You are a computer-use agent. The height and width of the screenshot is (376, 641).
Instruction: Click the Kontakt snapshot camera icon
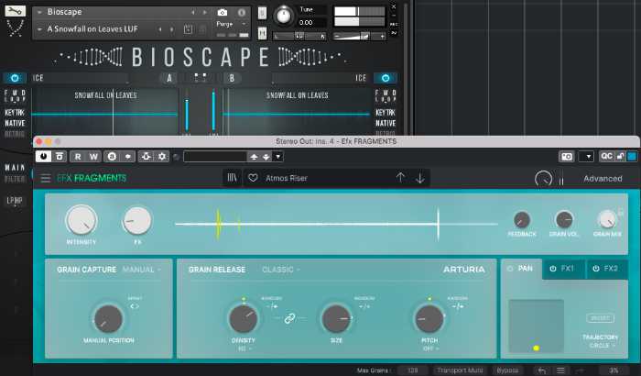coord(223,12)
